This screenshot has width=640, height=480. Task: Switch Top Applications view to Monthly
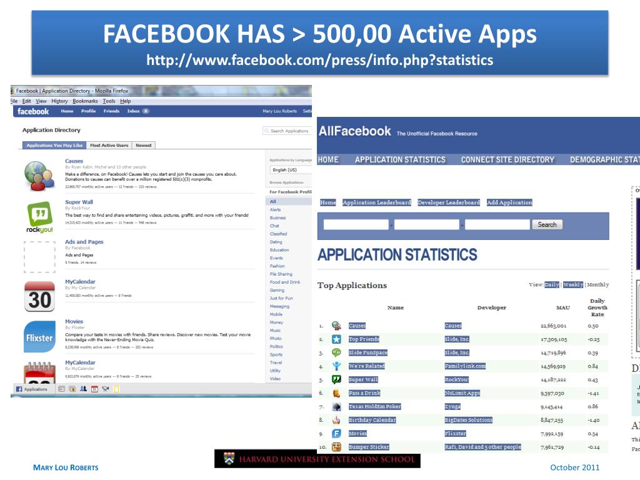[x=597, y=284]
